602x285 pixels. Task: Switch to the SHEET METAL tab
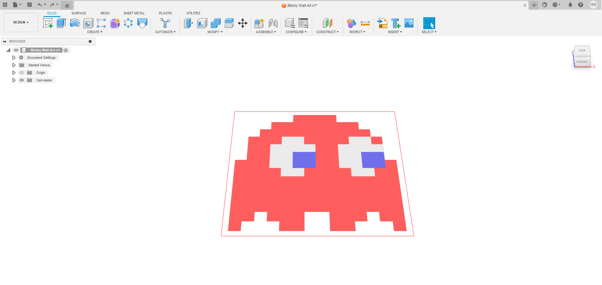134,13
